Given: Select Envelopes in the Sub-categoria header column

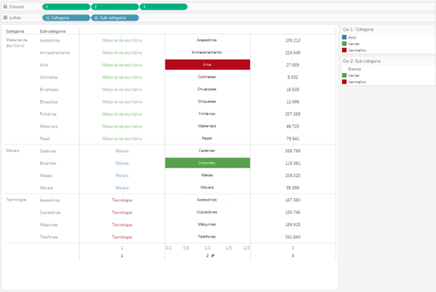Looking at the screenshot, I should click(49, 89).
